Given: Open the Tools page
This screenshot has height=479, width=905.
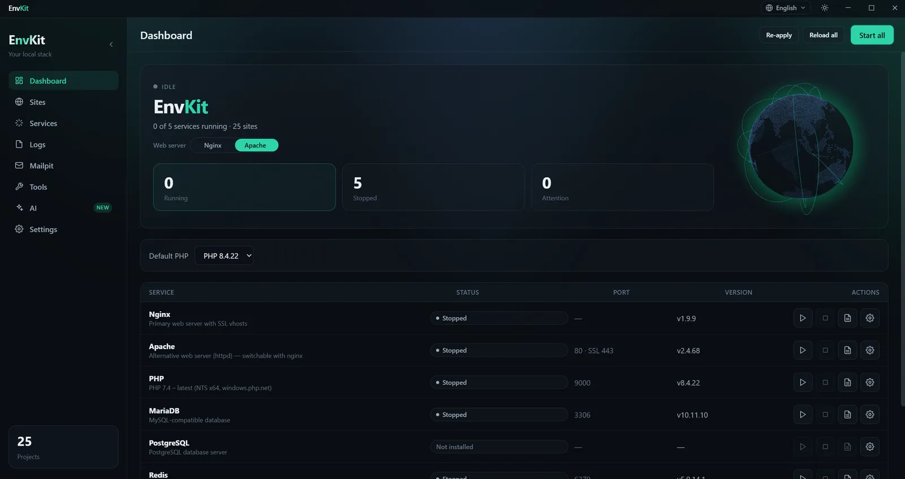Looking at the screenshot, I should pos(63,187).
